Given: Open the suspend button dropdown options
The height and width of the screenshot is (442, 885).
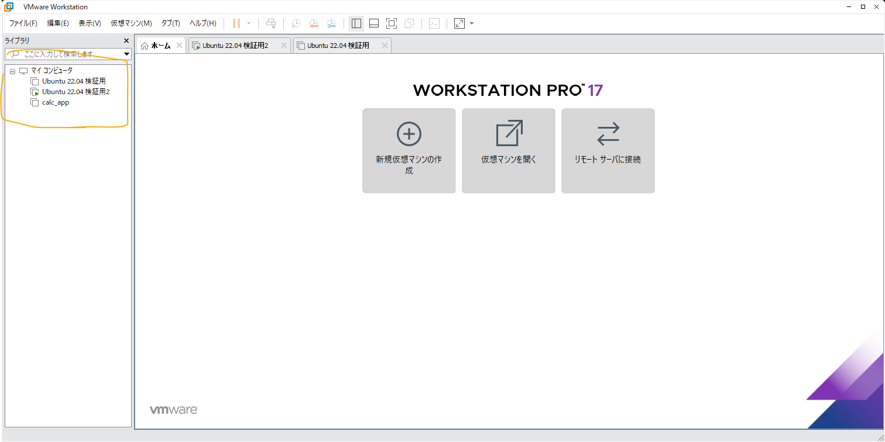Looking at the screenshot, I should [249, 23].
